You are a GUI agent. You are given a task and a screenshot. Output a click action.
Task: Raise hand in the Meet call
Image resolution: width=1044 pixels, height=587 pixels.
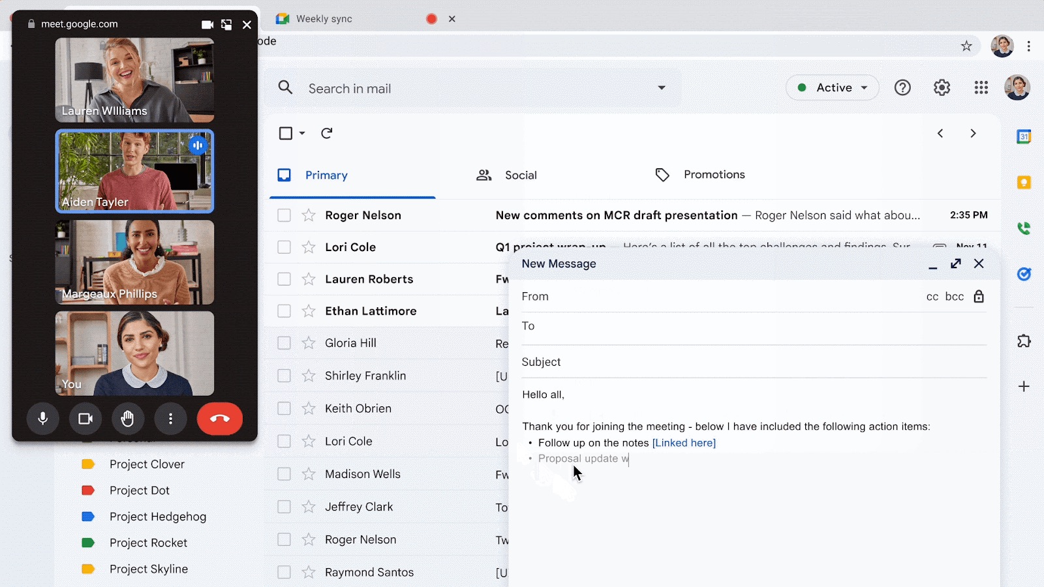click(128, 419)
